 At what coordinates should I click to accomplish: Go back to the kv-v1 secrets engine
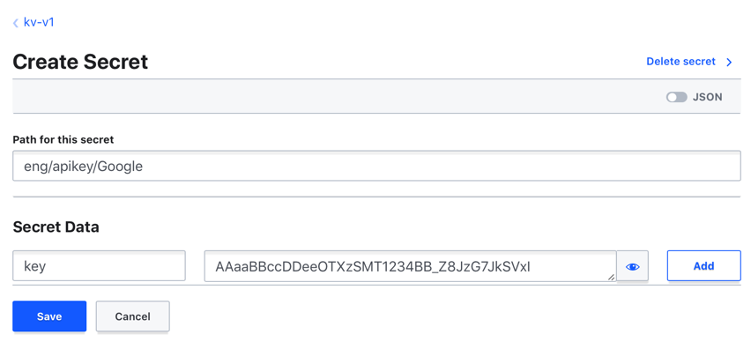[x=38, y=22]
